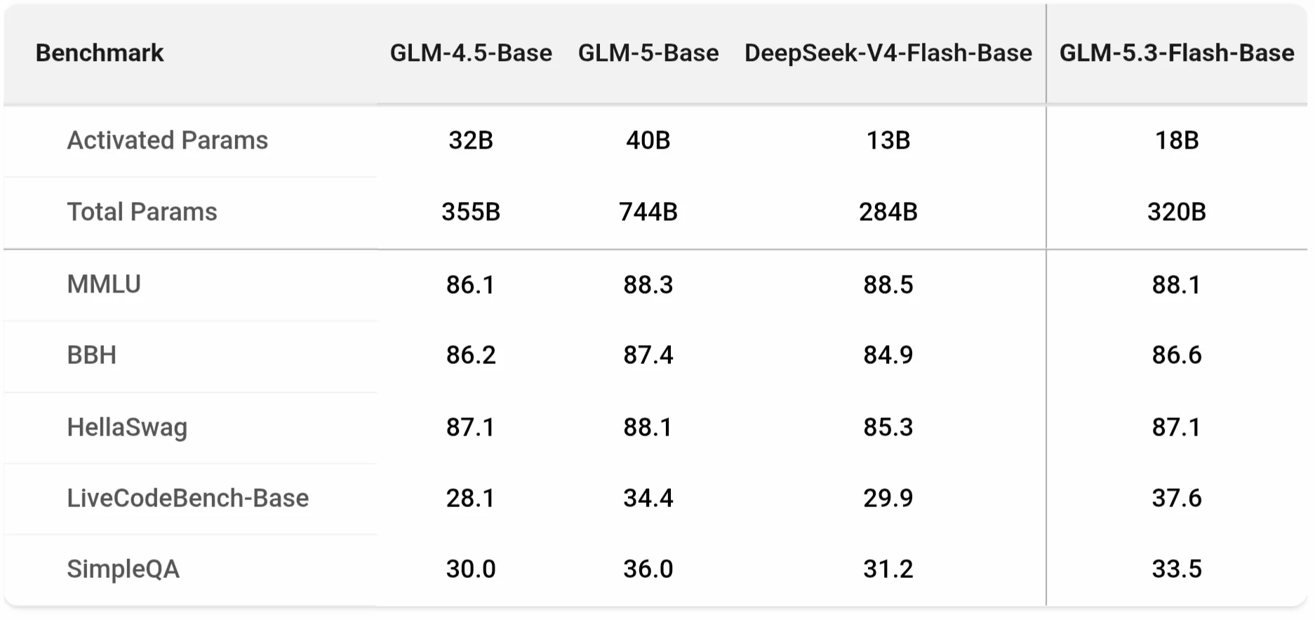Select the GLM-5-Base column header
This screenshot has width=1315, height=620.
pyautogui.click(x=648, y=53)
